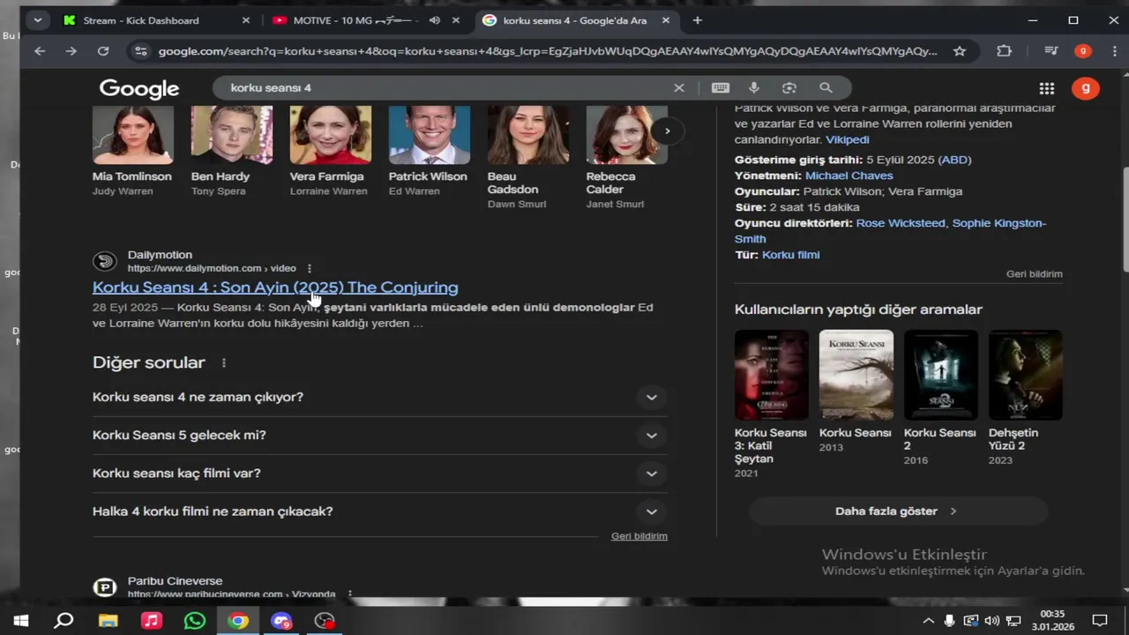Open the Windows notification center
The width and height of the screenshot is (1129, 635).
(x=1100, y=621)
